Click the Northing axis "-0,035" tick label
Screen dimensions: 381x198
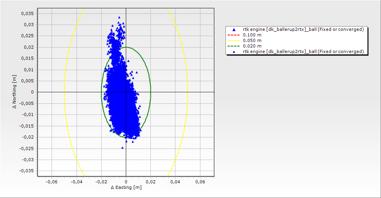point(27,171)
